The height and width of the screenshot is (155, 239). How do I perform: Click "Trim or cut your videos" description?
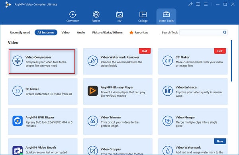[119, 124]
